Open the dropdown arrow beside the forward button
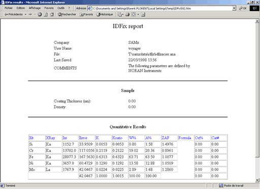Viewport: 260px width, 189px height. click(x=35, y=14)
